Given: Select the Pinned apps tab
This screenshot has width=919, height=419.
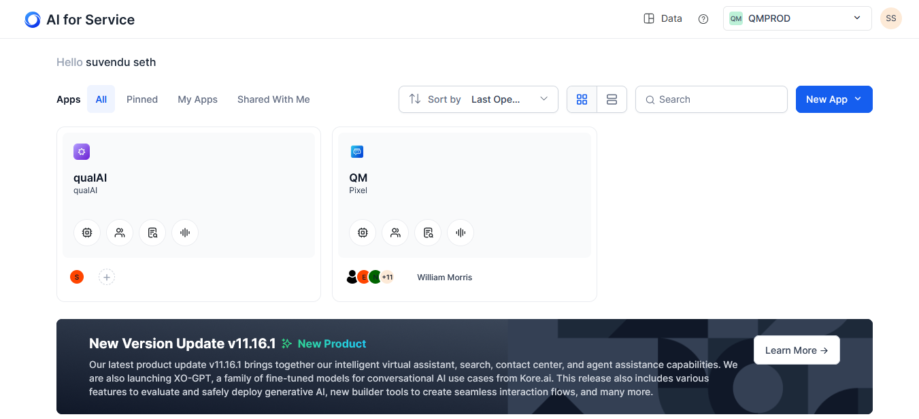Looking at the screenshot, I should click(142, 99).
